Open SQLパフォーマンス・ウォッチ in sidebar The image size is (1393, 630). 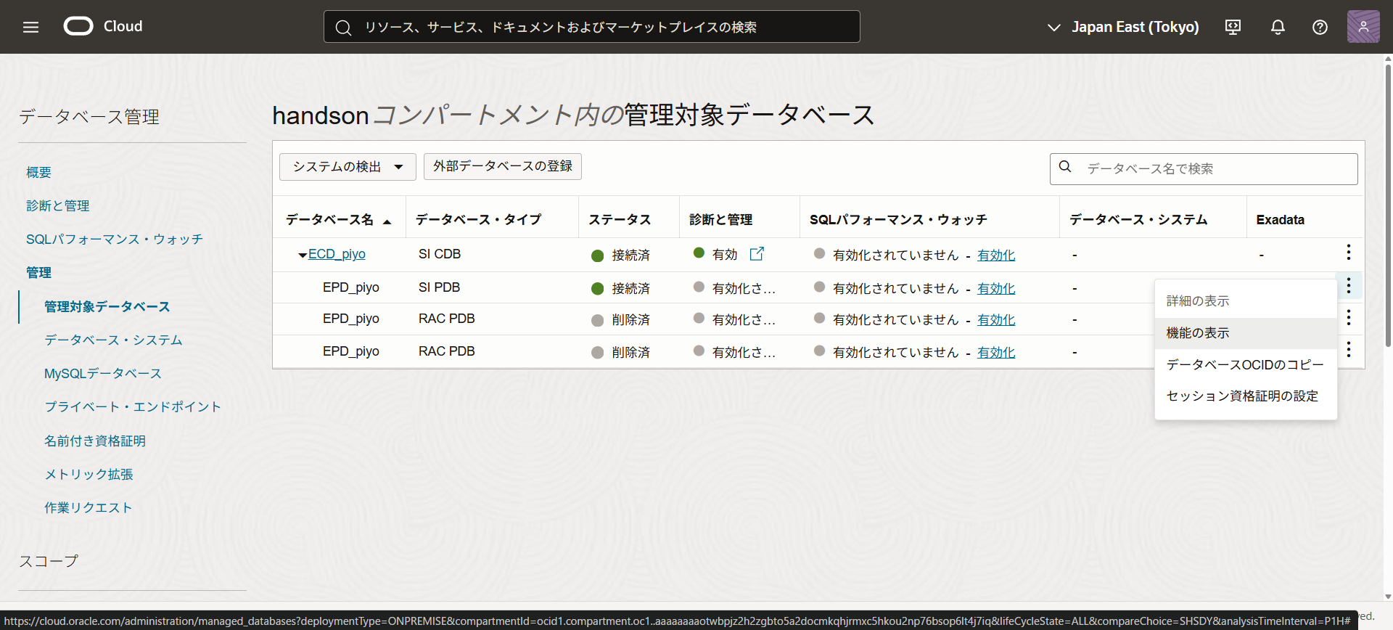point(115,240)
